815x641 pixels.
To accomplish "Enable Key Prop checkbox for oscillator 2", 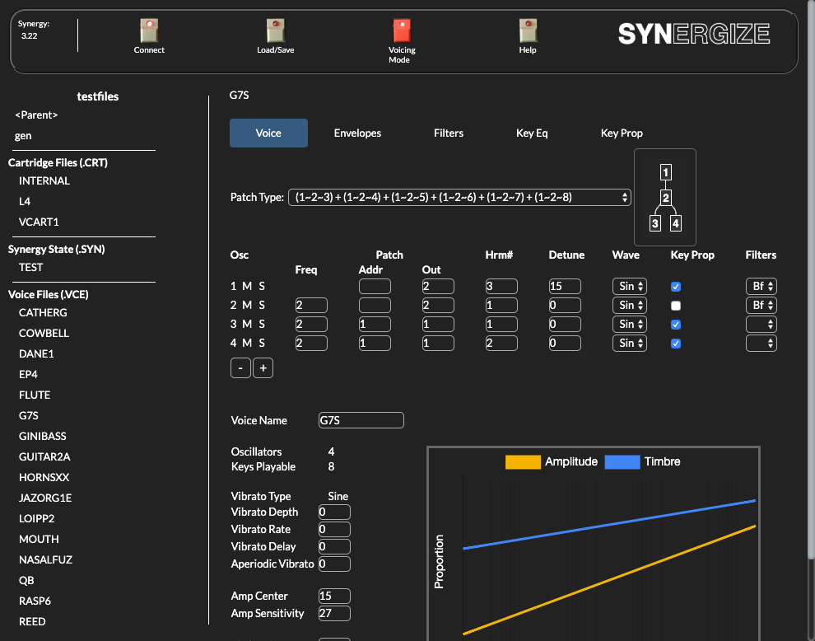I will coord(676,306).
